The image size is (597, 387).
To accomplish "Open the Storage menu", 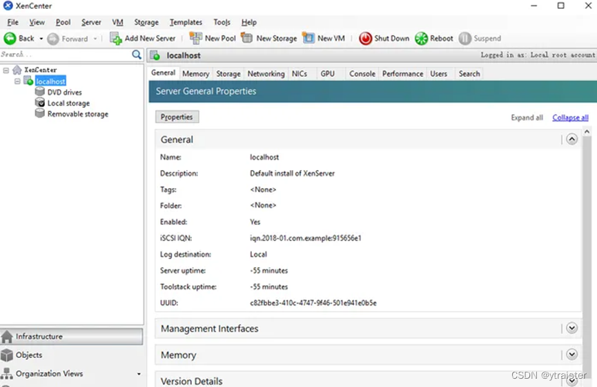I will point(146,22).
